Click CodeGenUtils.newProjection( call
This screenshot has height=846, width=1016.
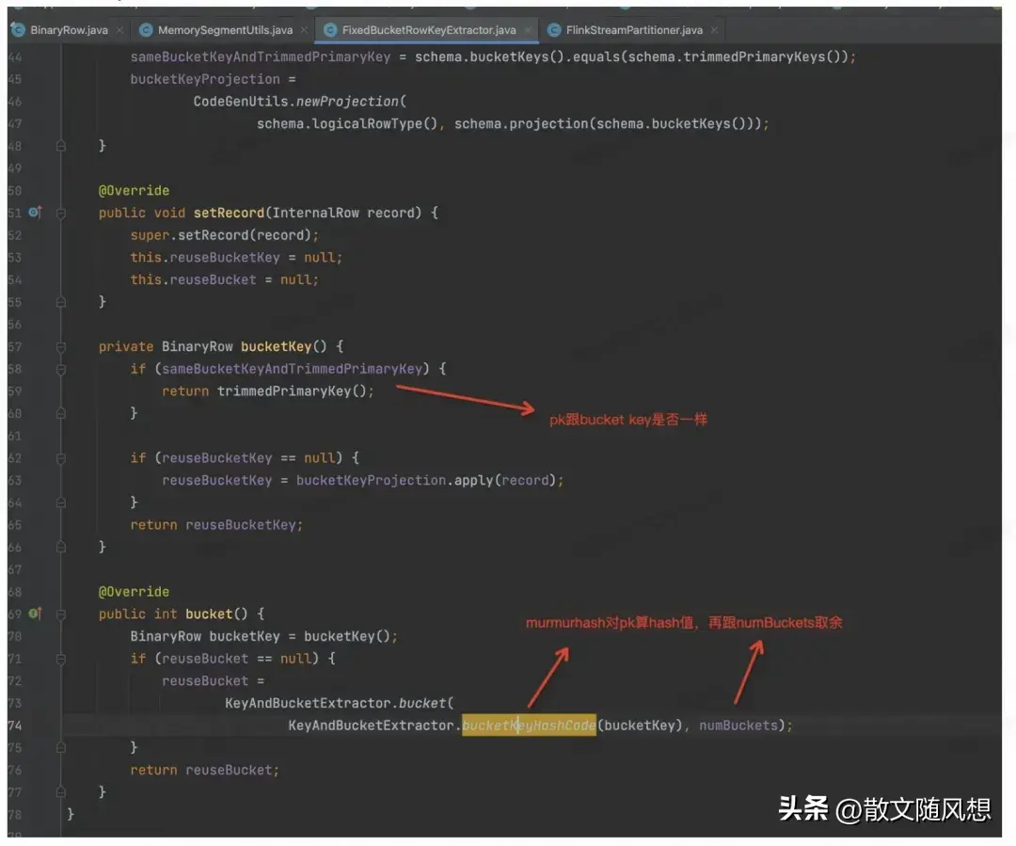coord(300,101)
